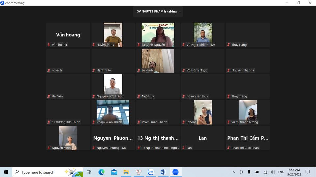Click the muted mic icon next to Hải Yến
316x177 pixels.
(x=49, y=96)
